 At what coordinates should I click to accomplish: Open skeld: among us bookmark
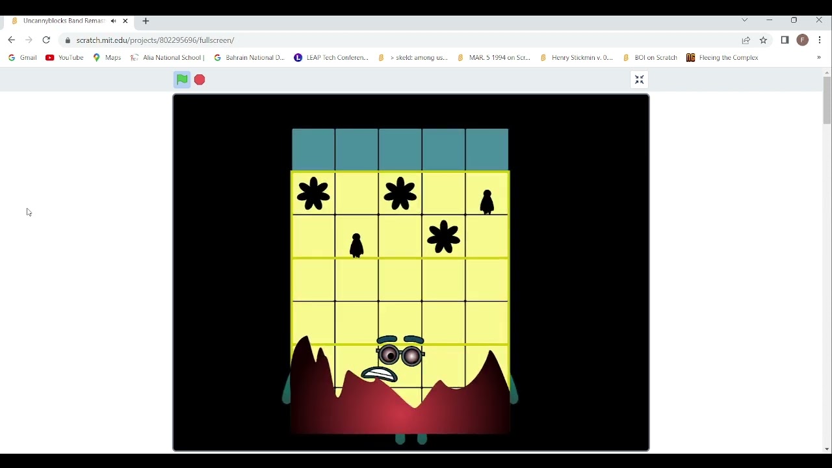tap(413, 57)
